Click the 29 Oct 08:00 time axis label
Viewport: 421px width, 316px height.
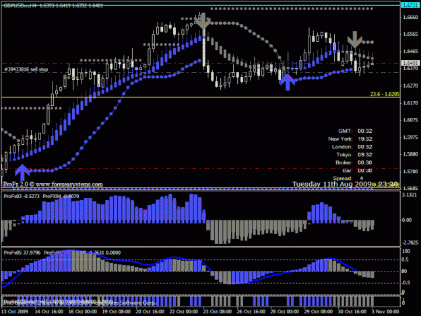(318, 311)
